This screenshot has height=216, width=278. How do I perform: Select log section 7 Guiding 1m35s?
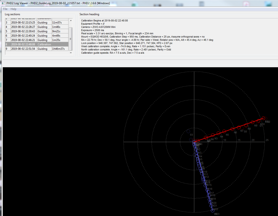37,40
